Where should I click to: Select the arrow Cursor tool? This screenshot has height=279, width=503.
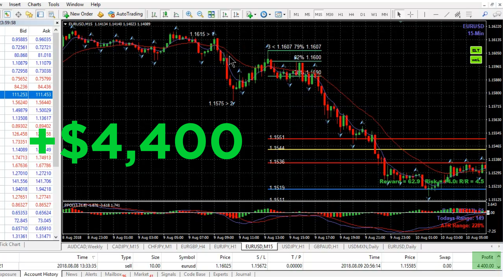(399, 14)
